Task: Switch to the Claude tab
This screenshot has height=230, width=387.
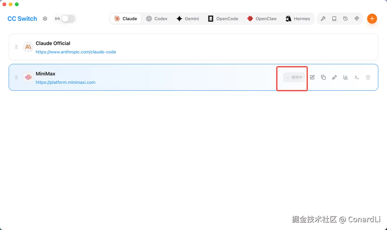Action: pos(125,19)
